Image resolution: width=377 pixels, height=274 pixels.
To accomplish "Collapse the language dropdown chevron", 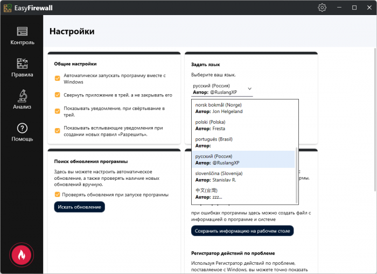I will (x=250, y=89).
